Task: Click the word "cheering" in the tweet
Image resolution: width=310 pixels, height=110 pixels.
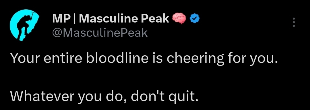Action: coord(195,59)
